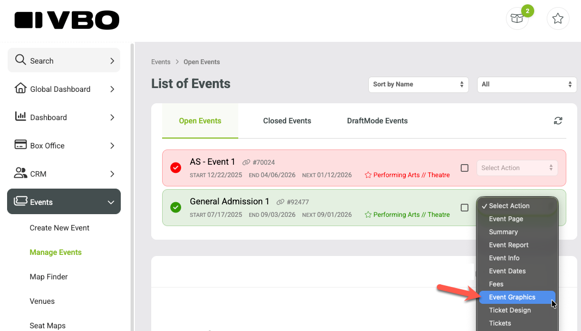Open the Create New Event link

pos(59,228)
